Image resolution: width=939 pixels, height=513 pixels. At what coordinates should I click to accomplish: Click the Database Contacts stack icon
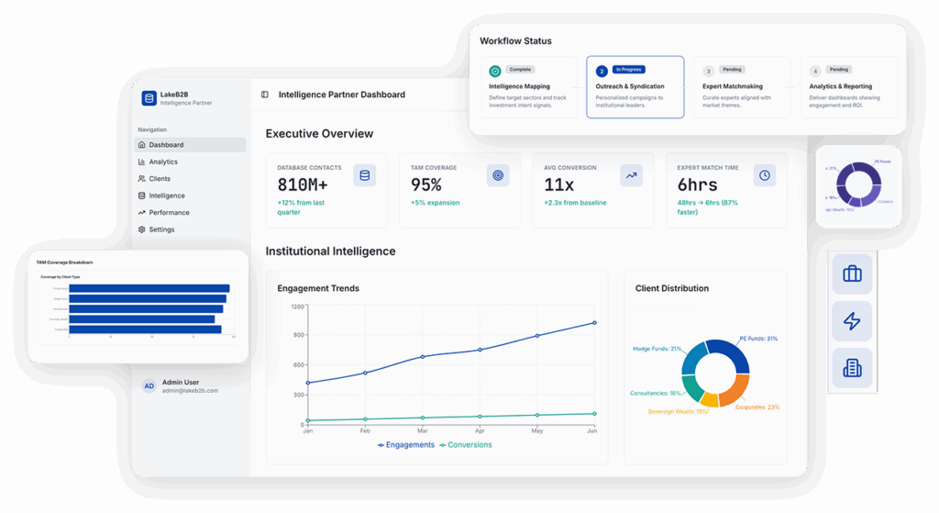point(364,175)
